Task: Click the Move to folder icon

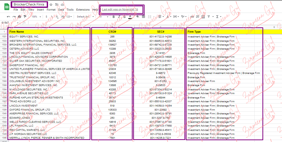Action: point(57,5)
